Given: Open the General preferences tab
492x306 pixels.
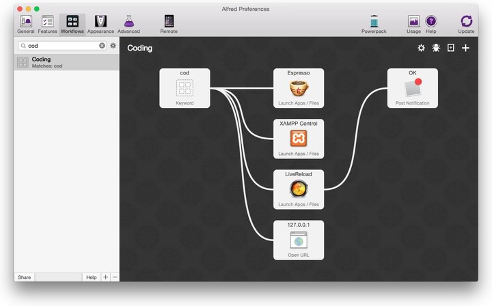Looking at the screenshot, I should click(x=26, y=23).
